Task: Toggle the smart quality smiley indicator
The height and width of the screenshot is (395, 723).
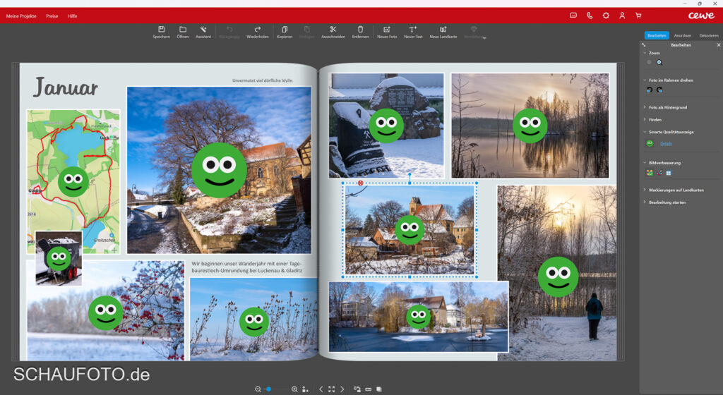Action: (650, 143)
